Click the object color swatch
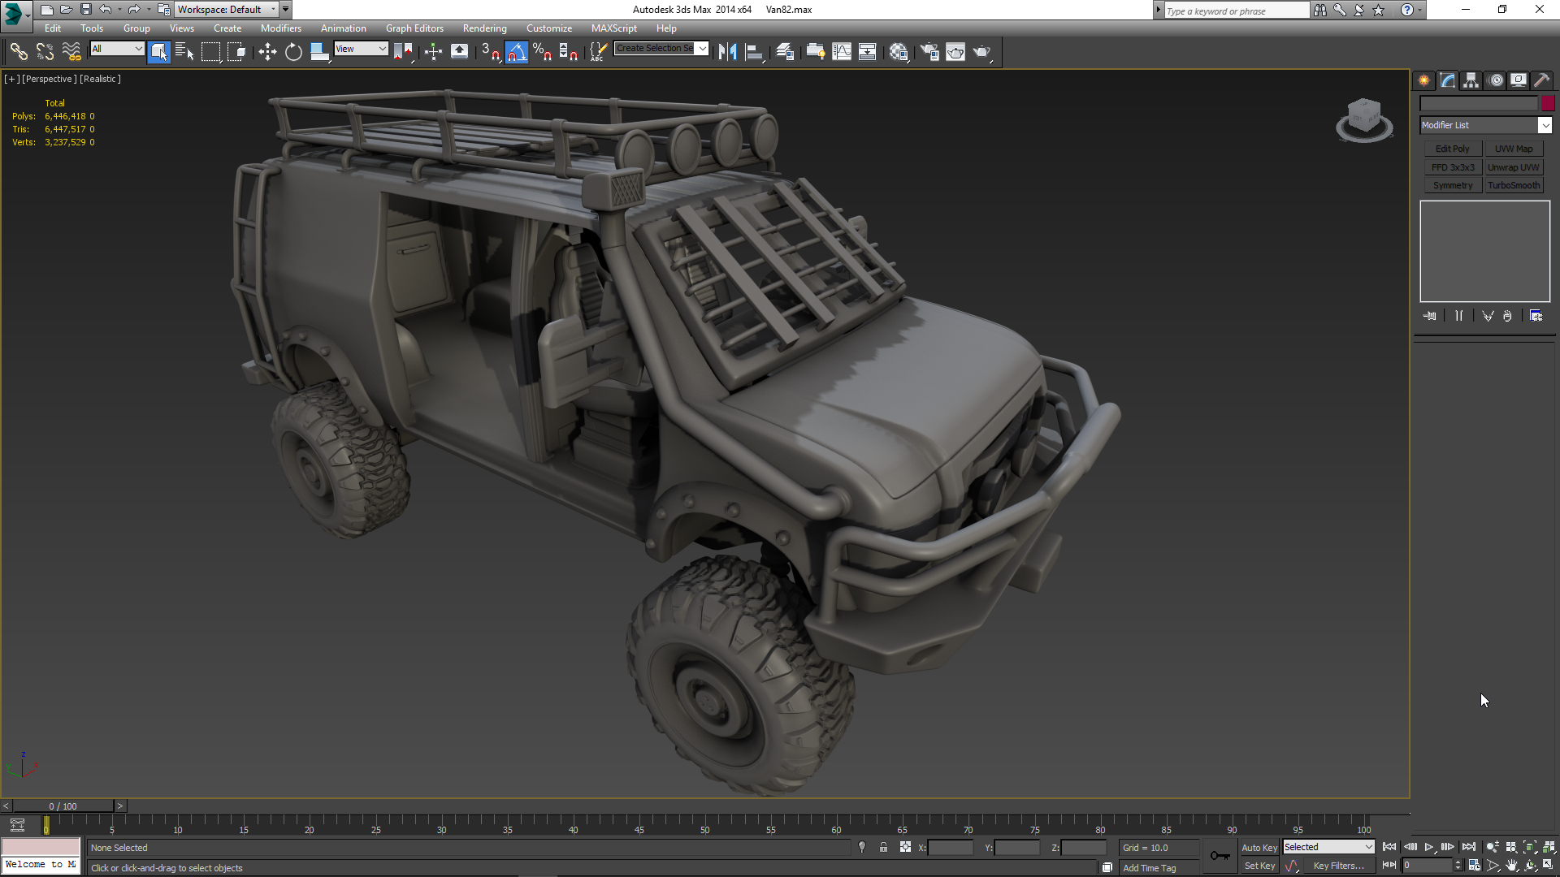The height and width of the screenshot is (877, 1560). pyautogui.click(x=1548, y=103)
